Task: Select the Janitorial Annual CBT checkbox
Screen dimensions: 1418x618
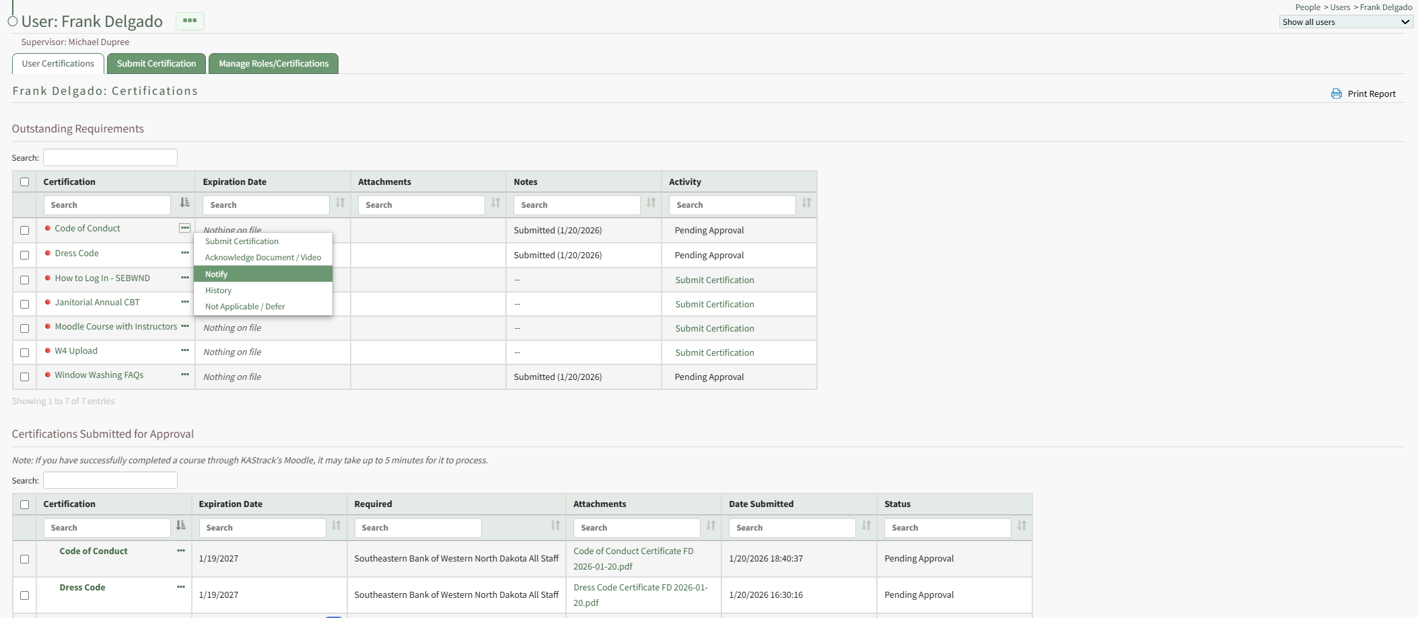Action: pyautogui.click(x=25, y=305)
